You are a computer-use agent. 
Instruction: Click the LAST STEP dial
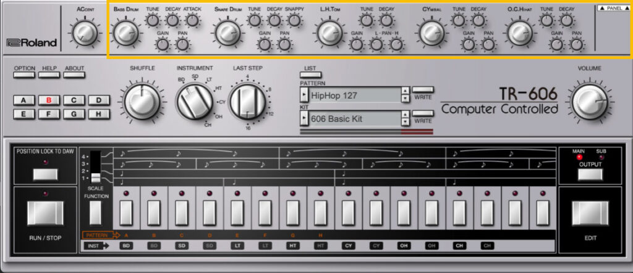pyautogui.click(x=247, y=101)
